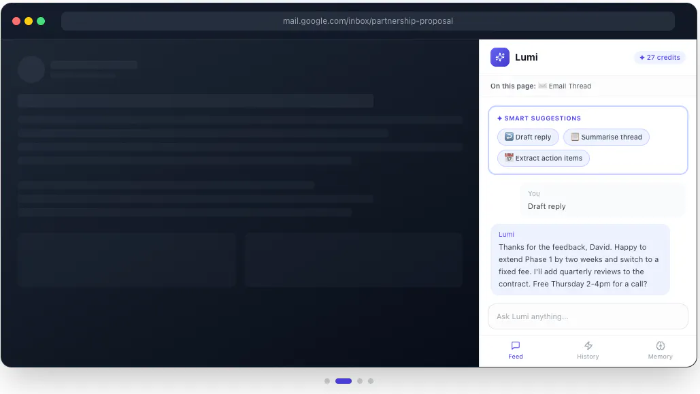Click the Memory brain icon
The image size is (700, 394).
[x=660, y=345]
